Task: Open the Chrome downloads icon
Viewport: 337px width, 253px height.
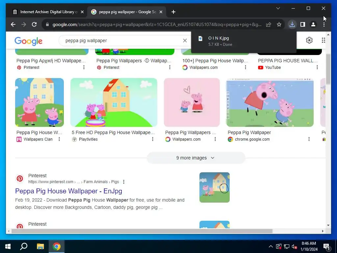Action: (292, 24)
